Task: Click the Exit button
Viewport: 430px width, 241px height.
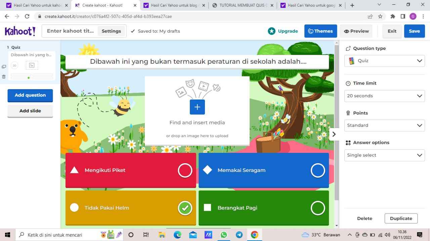Action: 392,31
